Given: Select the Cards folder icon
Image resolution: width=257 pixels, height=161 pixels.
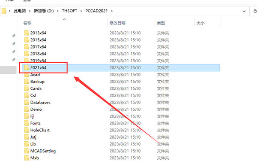Looking at the screenshot, I should coord(27,88).
